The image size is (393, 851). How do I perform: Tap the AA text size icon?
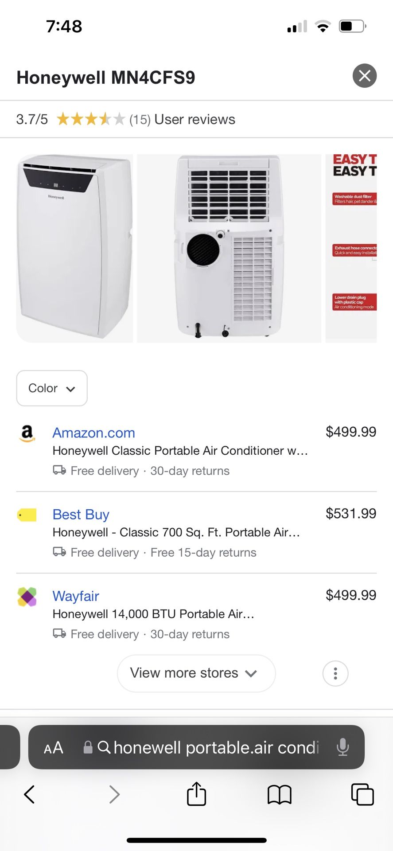pyautogui.click(x=53, y=747)
